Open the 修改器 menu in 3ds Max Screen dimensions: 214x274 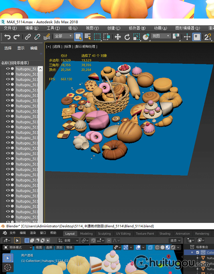point(137,28)
